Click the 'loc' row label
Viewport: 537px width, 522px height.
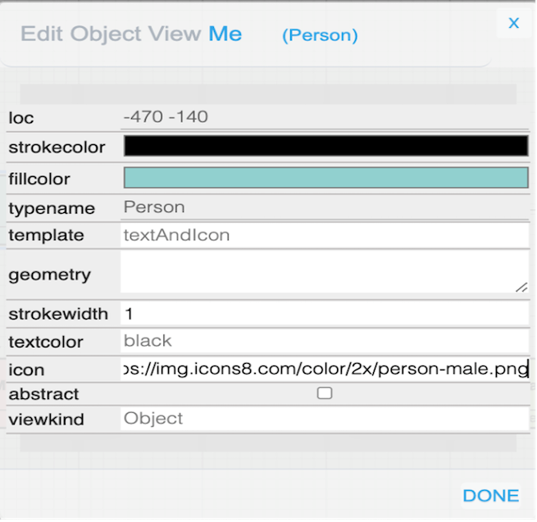[21, 118]
